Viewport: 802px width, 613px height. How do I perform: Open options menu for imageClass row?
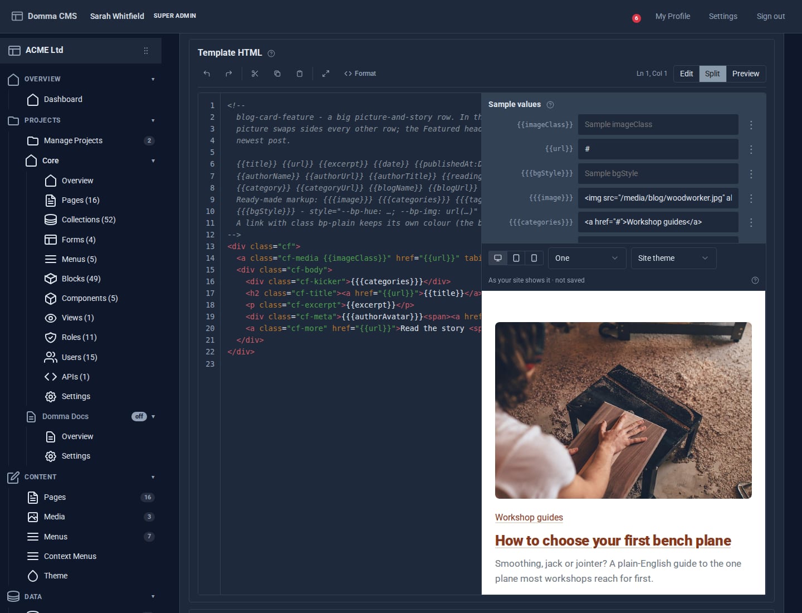[751, 125]
